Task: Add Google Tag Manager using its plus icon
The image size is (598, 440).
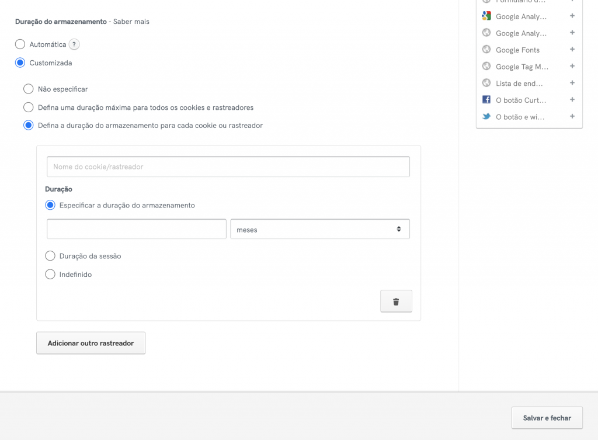Action: [572, 67]
